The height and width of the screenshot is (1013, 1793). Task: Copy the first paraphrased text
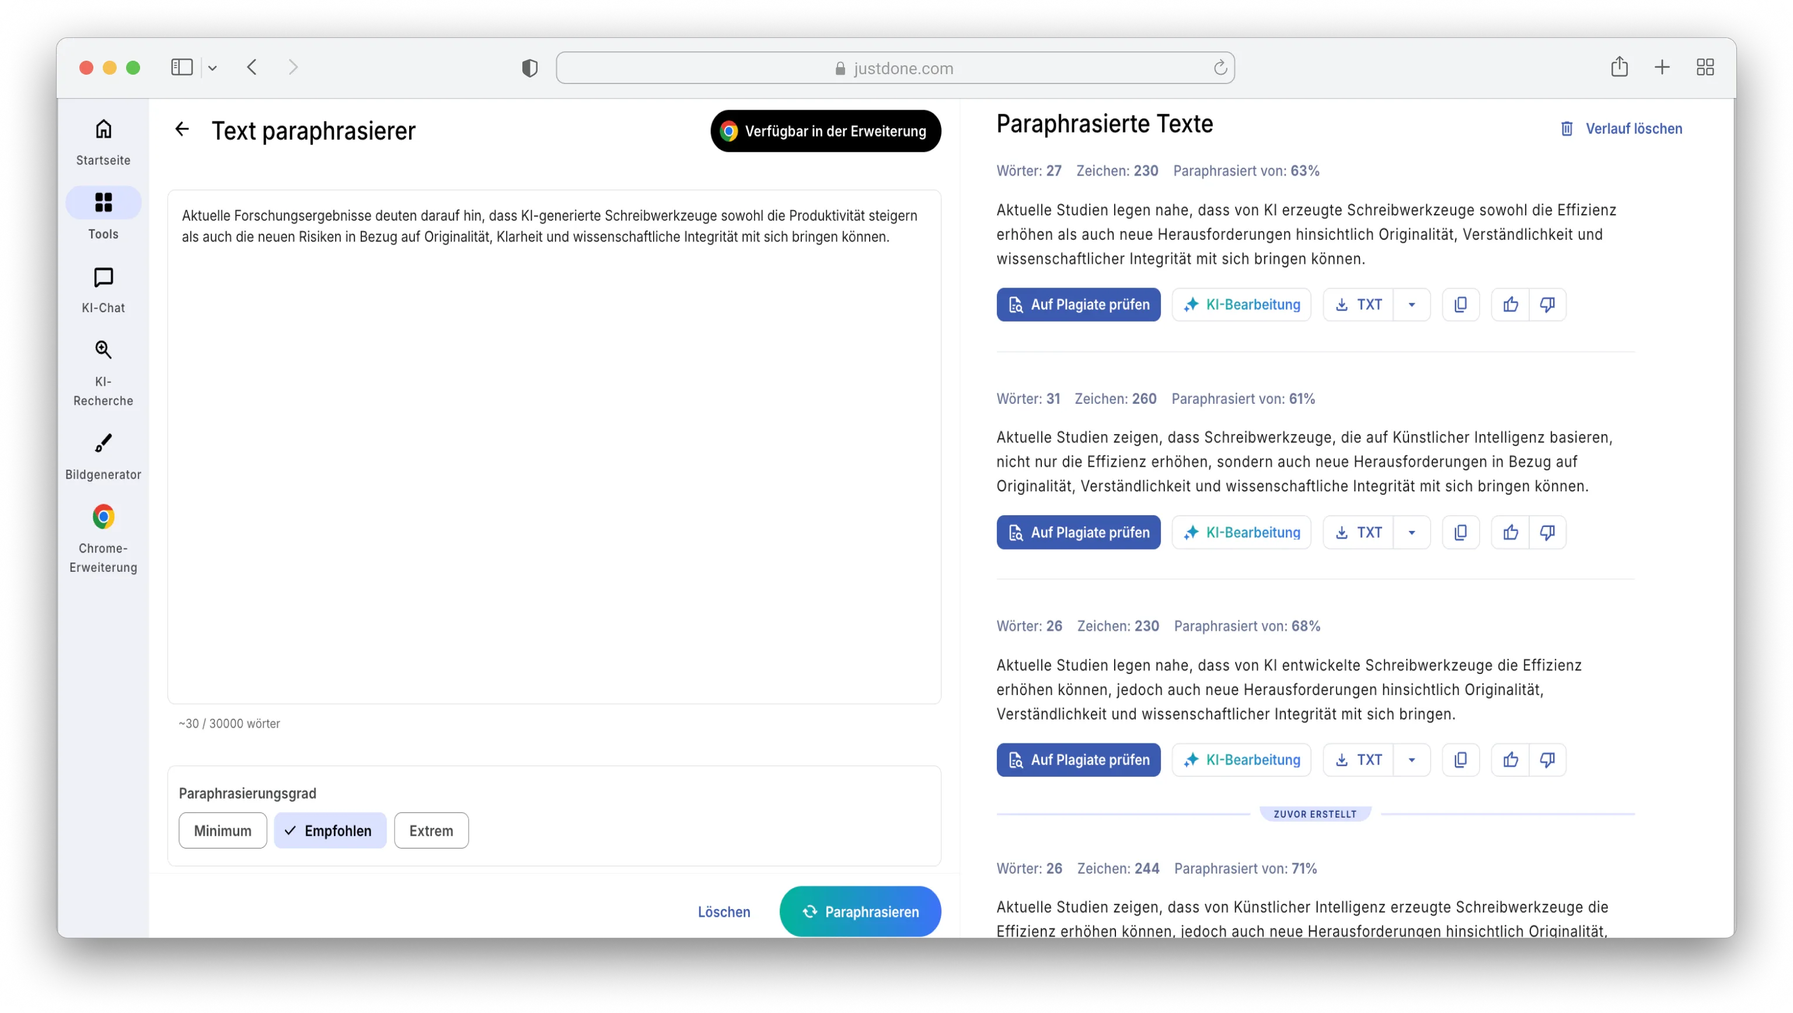1460,305
